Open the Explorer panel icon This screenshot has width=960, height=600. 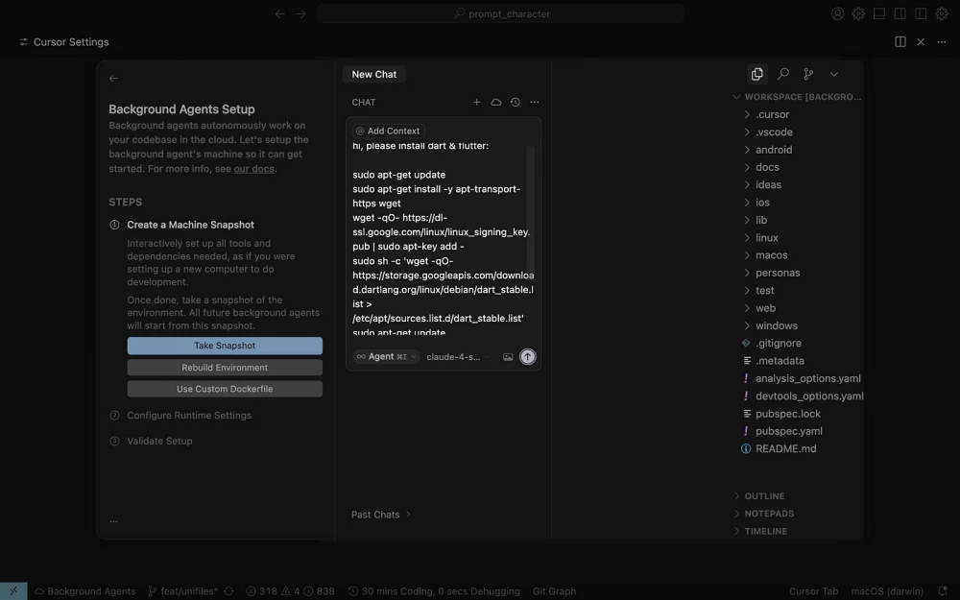(756, 74)
